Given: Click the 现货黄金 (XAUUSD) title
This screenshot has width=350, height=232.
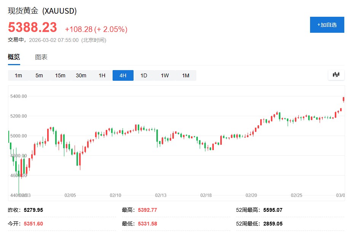Looking at the screenshot, I should coord(42,11).
